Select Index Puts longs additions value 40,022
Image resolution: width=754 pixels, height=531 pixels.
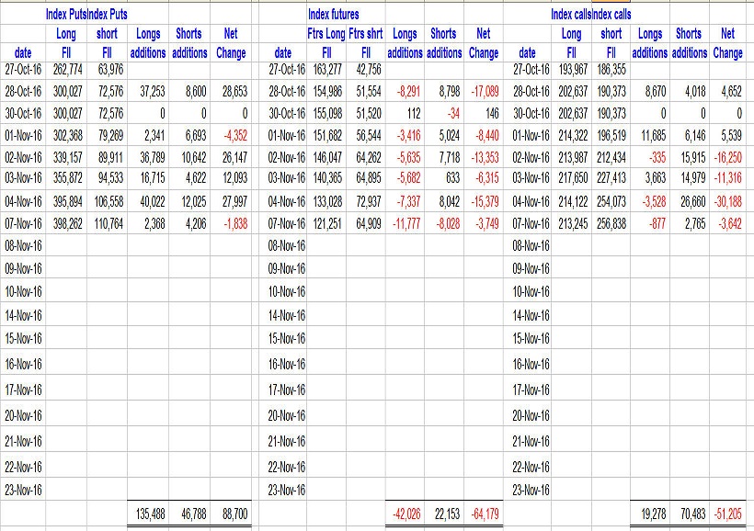(x=147, y=200)
